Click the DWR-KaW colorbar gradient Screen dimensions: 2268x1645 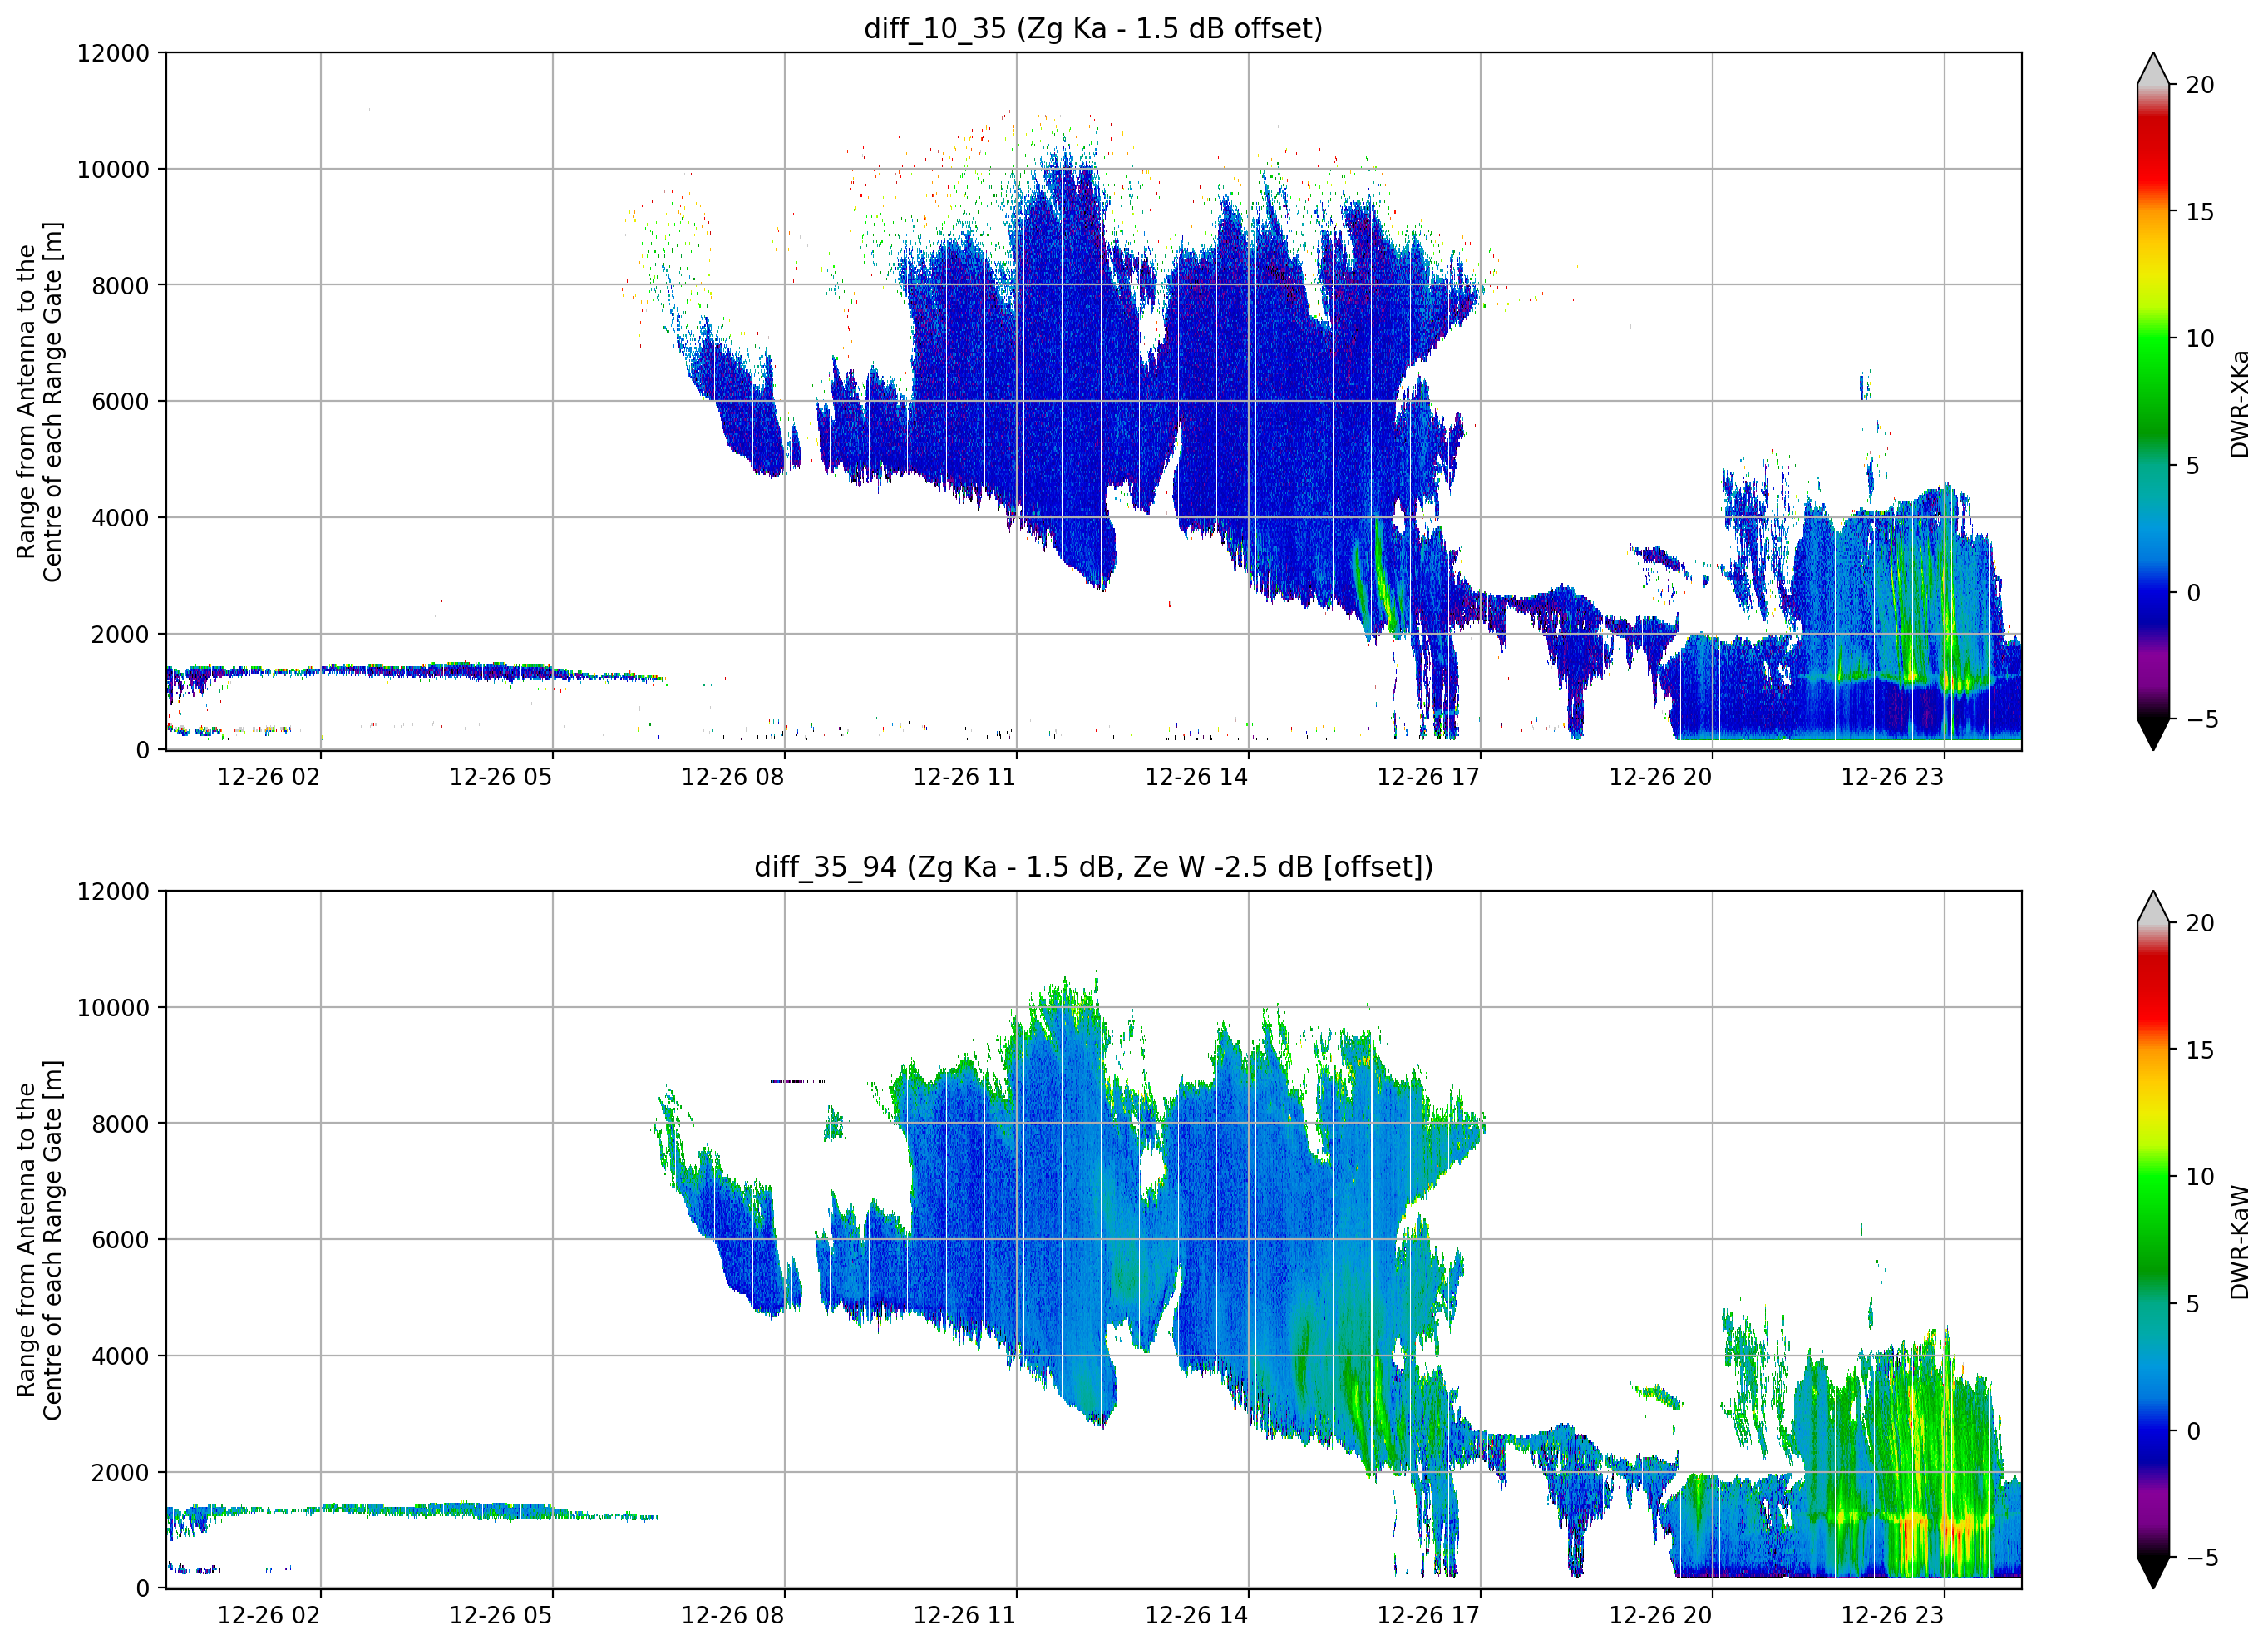pos(2153,1240)
